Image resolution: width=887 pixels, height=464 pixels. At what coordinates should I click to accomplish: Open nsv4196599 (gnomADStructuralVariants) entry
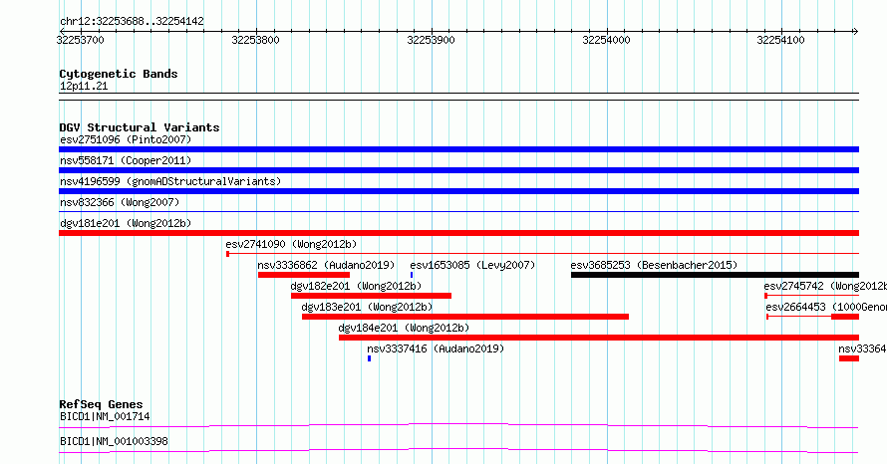[x=170, y=181]
